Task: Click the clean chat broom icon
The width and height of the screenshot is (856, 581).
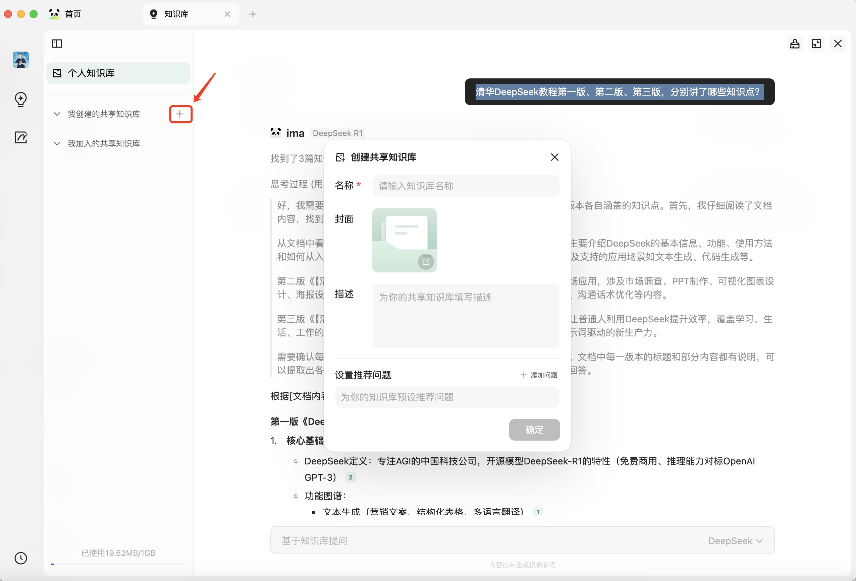Action: click(795, 44)
